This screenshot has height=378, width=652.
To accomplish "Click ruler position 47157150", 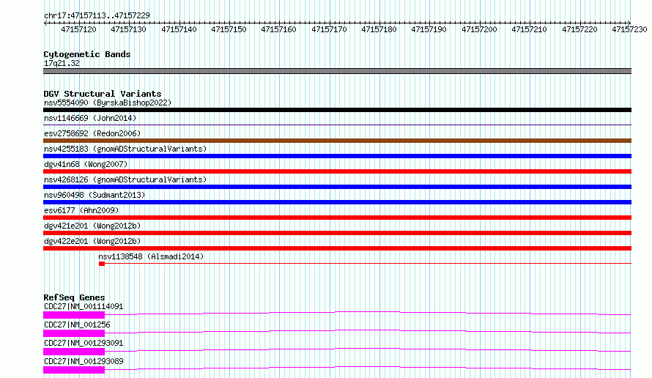I will pyautogui.click(x=229, y=29).
